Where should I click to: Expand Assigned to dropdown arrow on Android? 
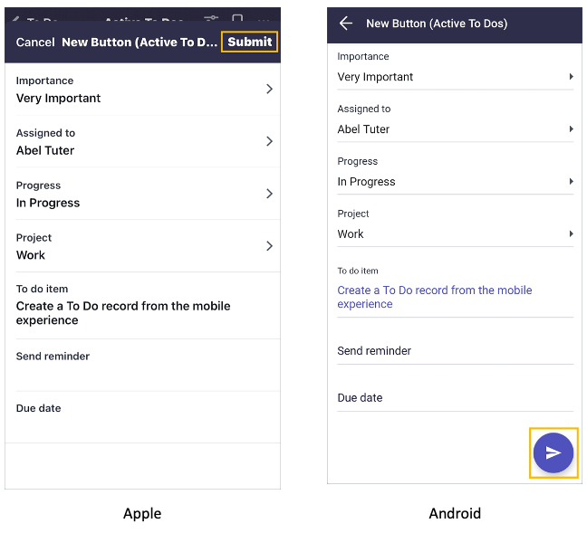coord(571,129)
